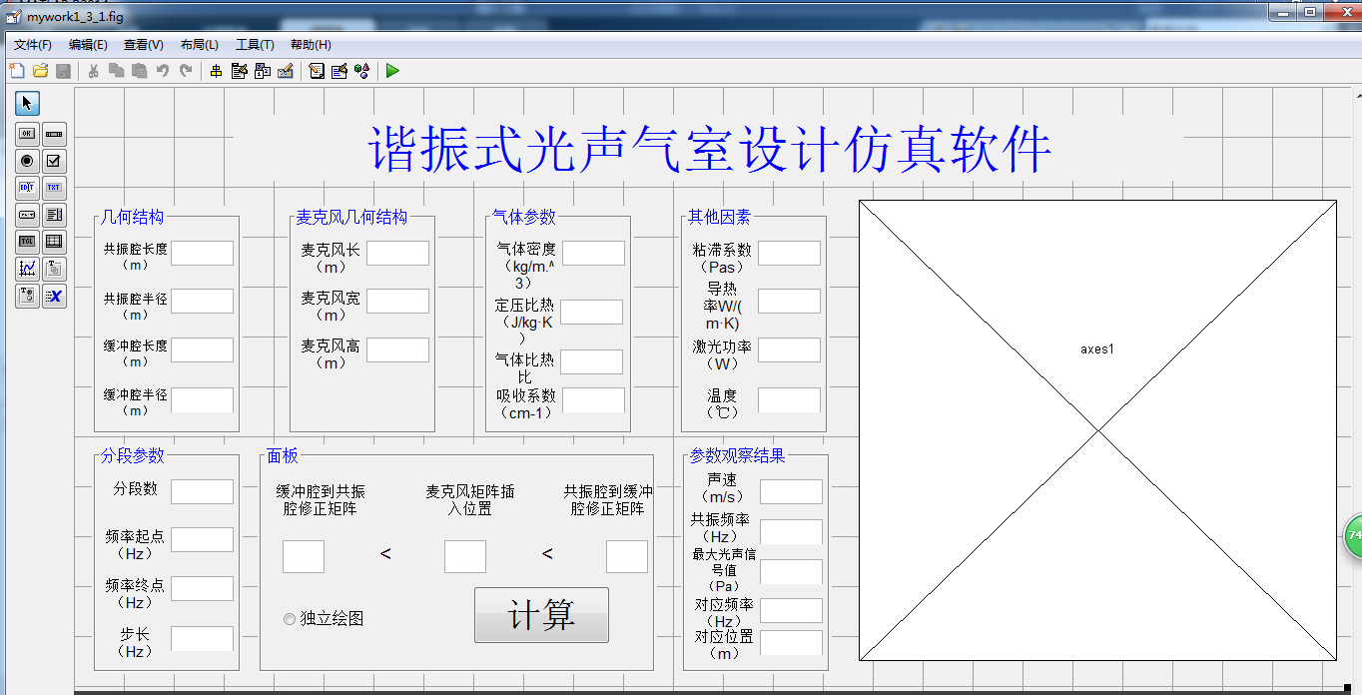Image resolution: width=1362 pixels, height=695 pixels.
Task: Click the 共振腔半径 input field
Action: tap(202, 302)
